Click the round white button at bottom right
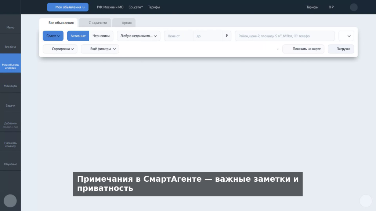376x211 pixels. point(366,201)
